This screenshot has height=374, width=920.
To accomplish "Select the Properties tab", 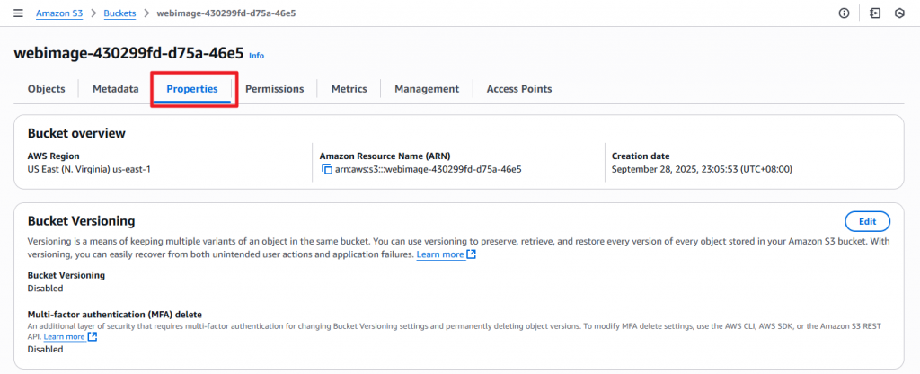I will (x=192, y=89).
